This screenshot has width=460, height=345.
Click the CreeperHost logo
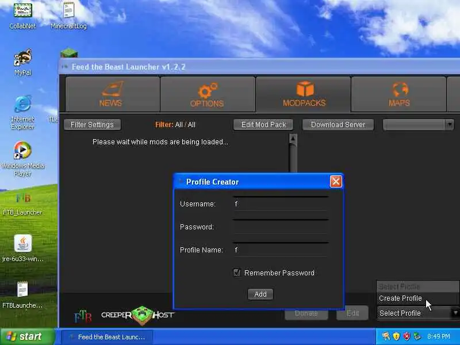[137, 315]
